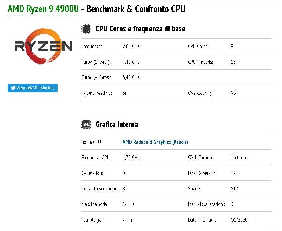Click the CPU chip icon beside CPU Cores heading
Viewport: 282px width, 231px height.
point(86,29)
